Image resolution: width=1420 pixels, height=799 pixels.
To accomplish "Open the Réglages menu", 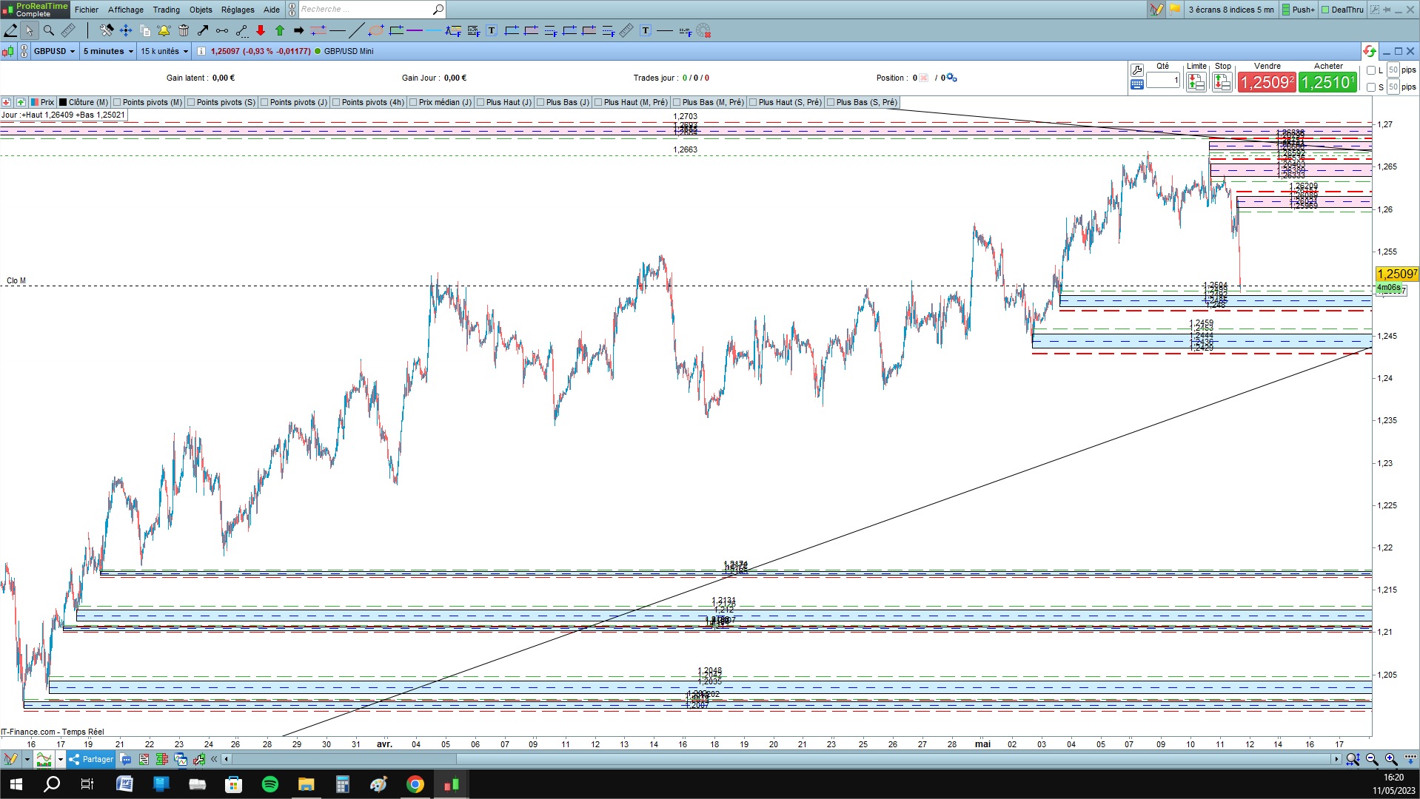I will [x=237, y=10].
